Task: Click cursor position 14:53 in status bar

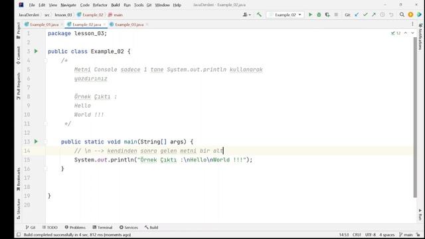Action: coord(344,234)
